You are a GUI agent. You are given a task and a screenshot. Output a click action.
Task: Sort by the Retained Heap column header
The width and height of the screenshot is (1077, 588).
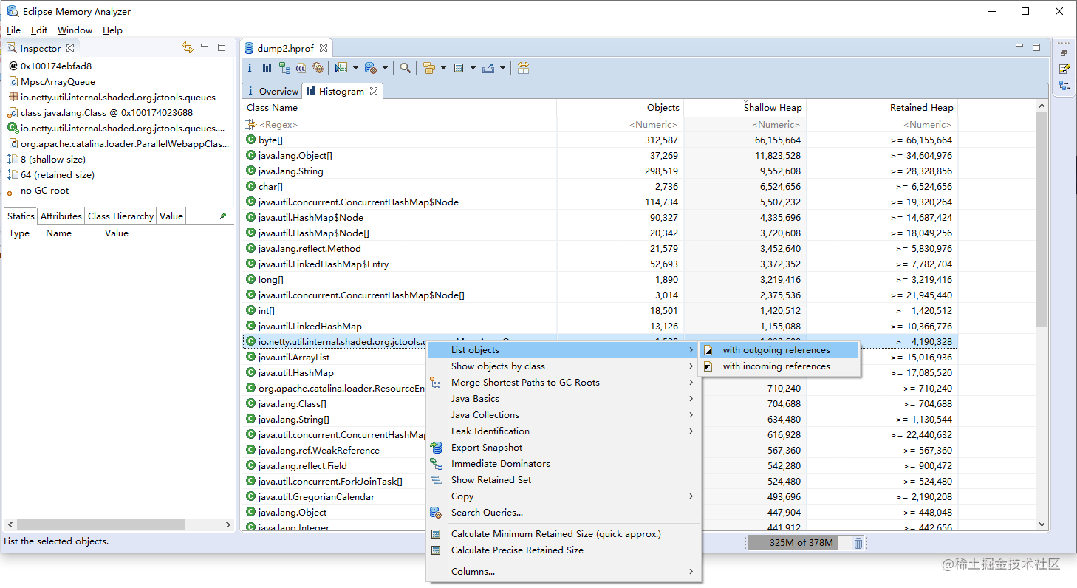coord(882,108)
